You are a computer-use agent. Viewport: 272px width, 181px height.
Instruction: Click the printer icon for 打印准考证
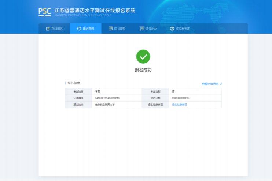pos(172,29)
